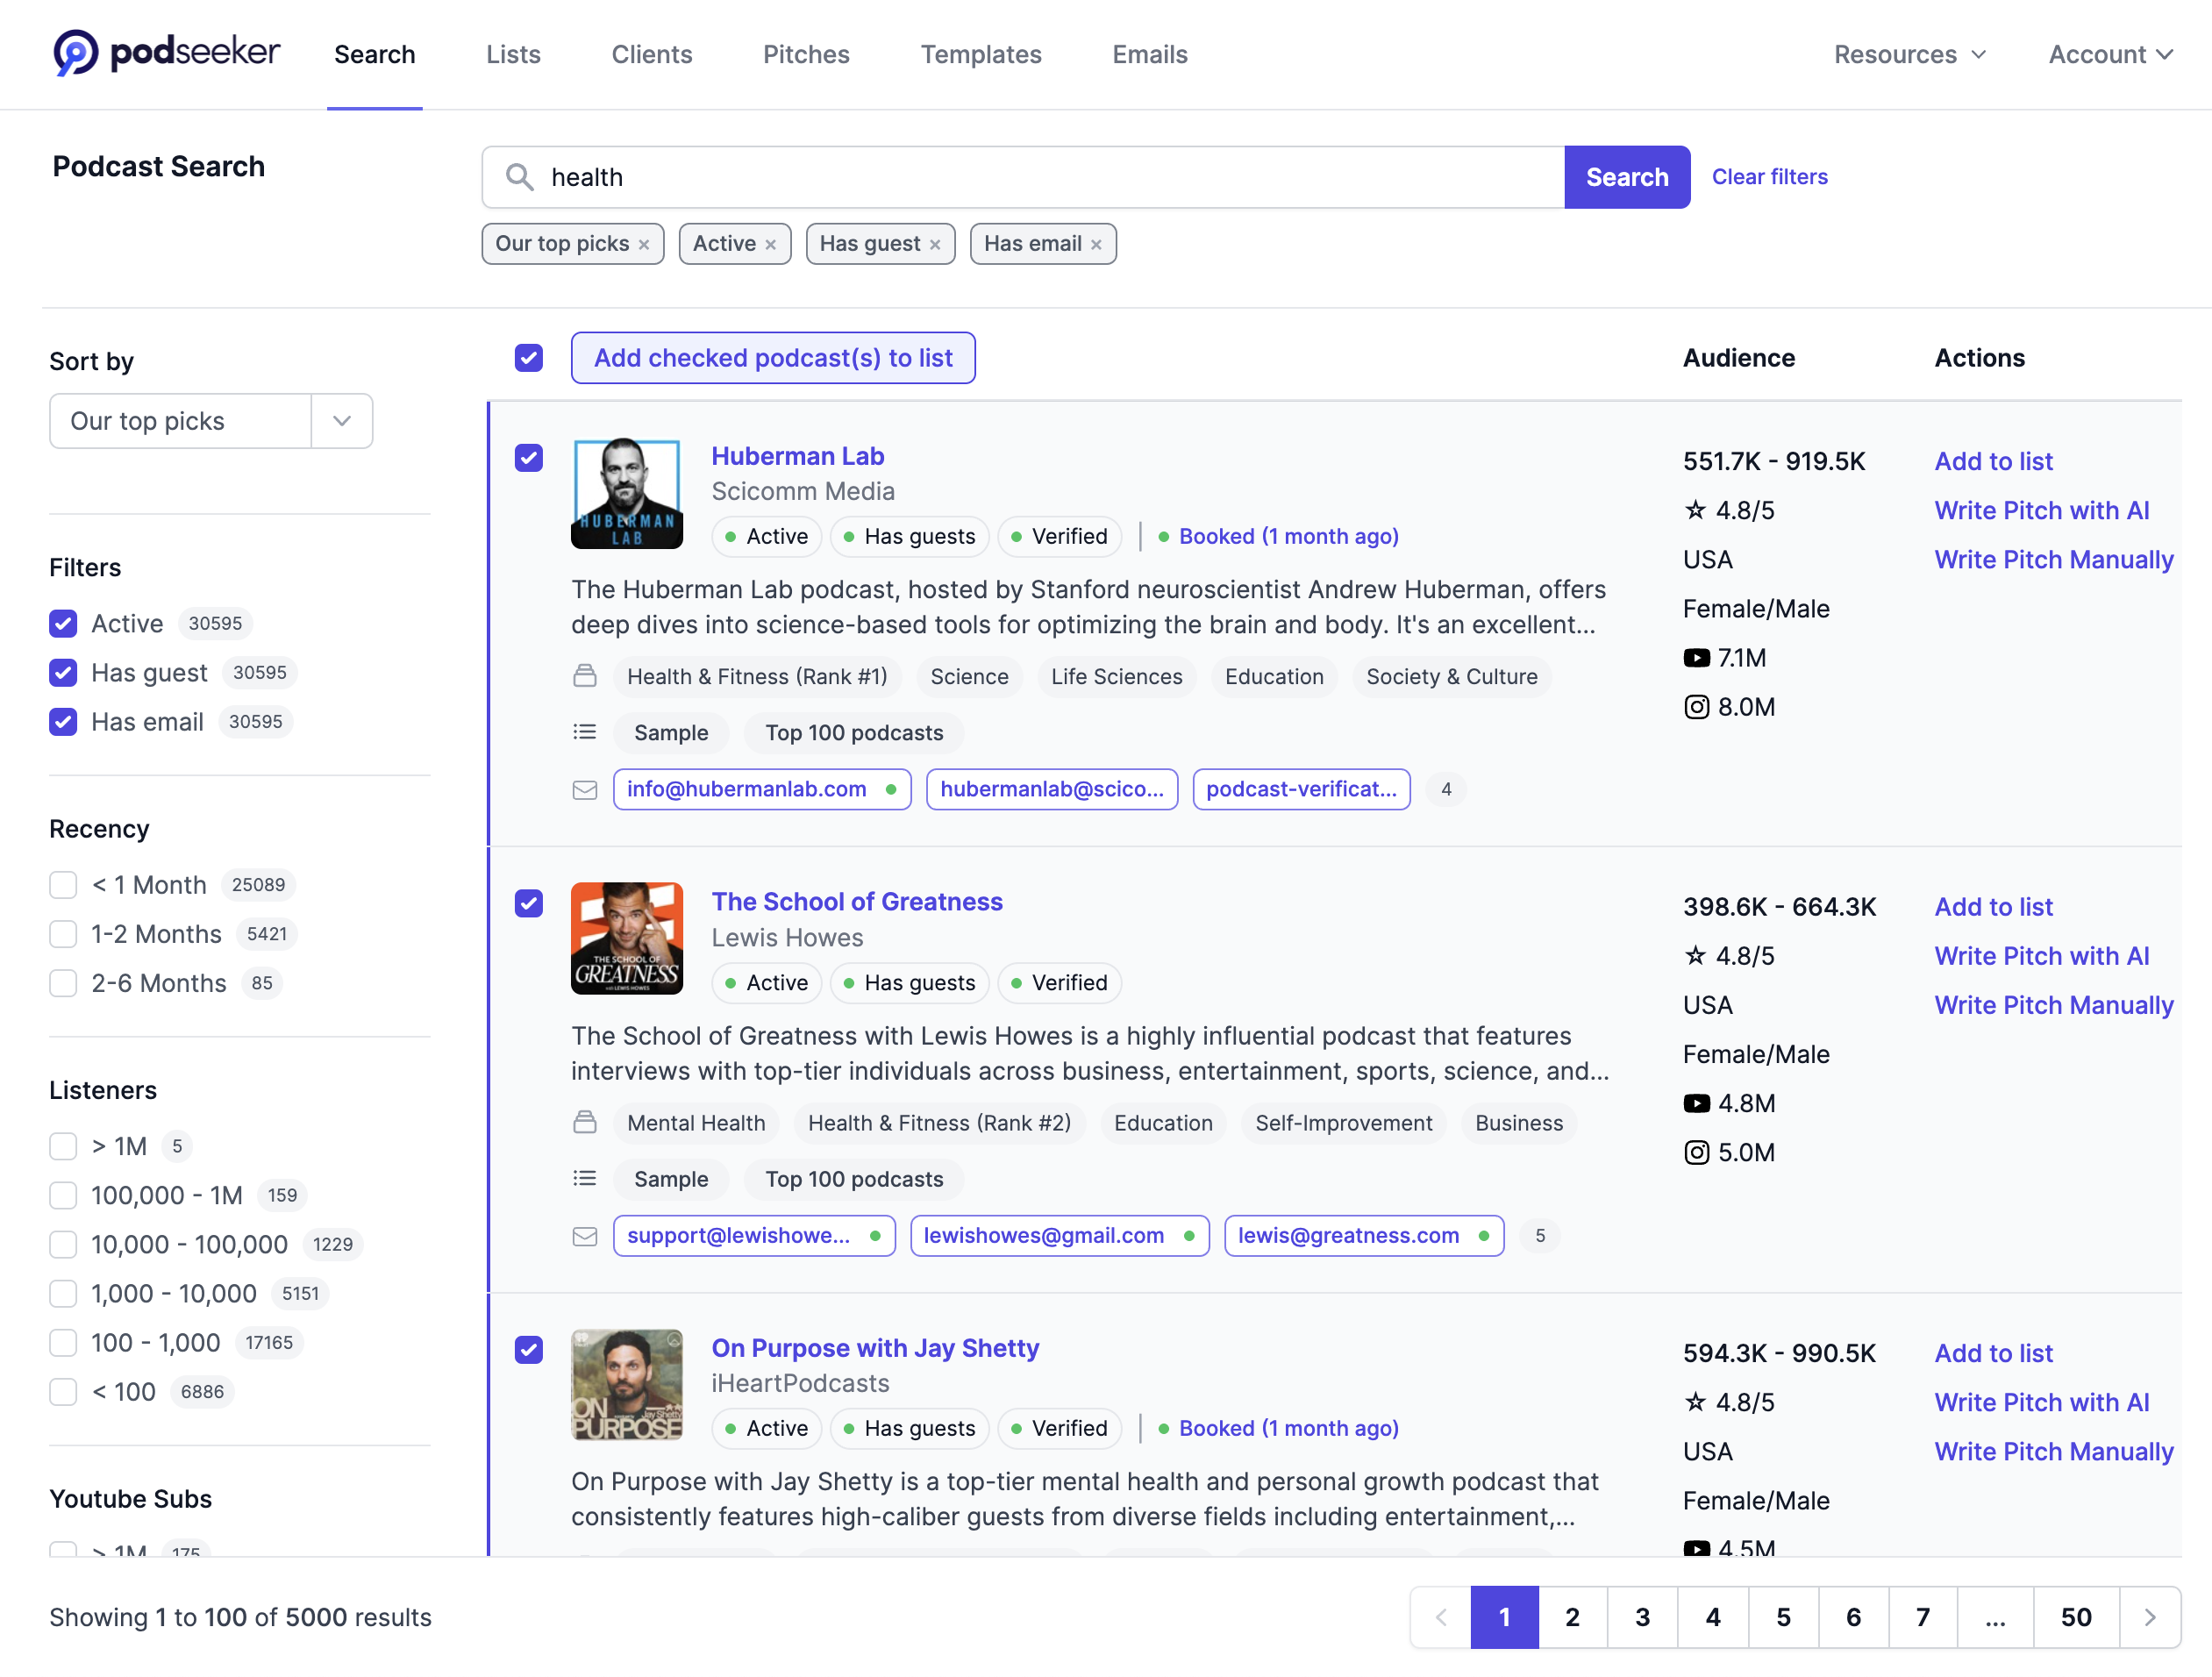Uncheck The School of Greatness checkbox

[x=529, y=904]
